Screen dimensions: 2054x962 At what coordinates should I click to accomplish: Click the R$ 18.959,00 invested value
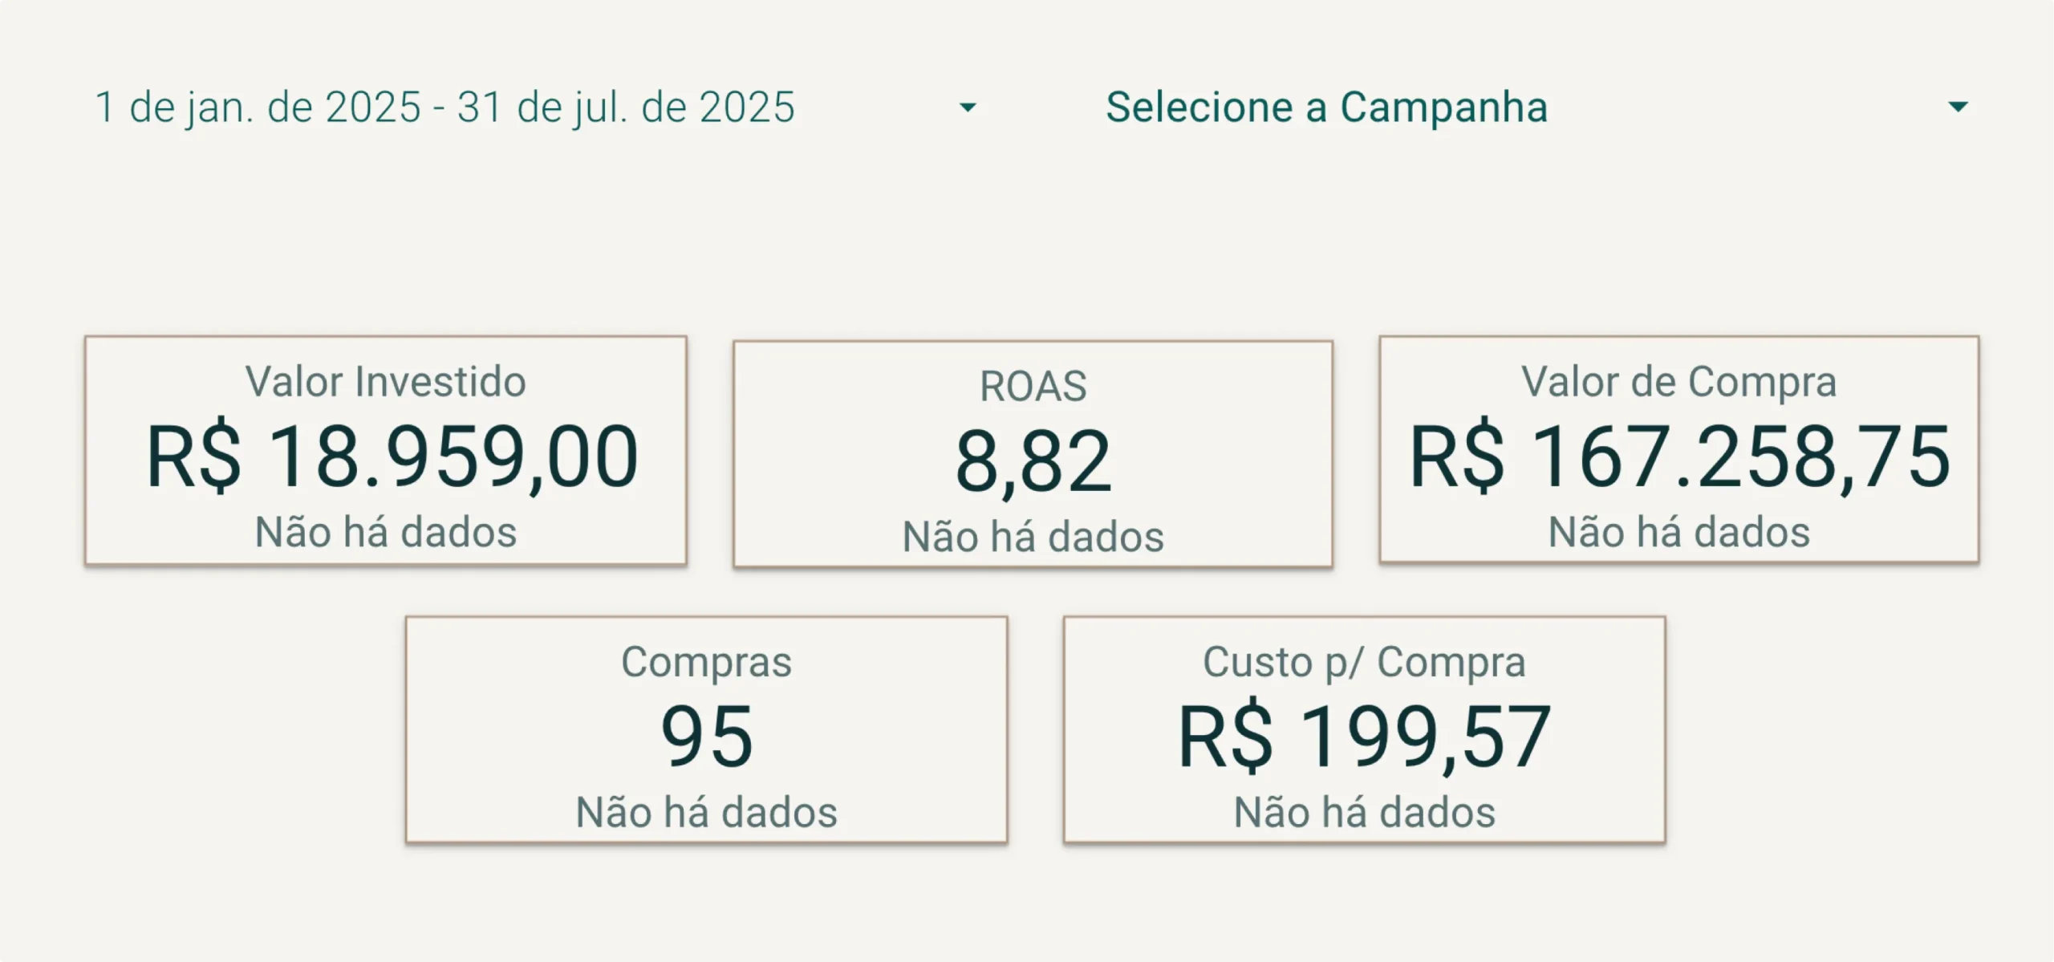tap(392, 457)
